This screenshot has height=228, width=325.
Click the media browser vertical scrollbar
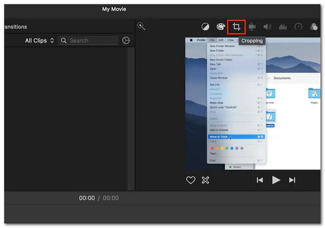tap(131, 118)
